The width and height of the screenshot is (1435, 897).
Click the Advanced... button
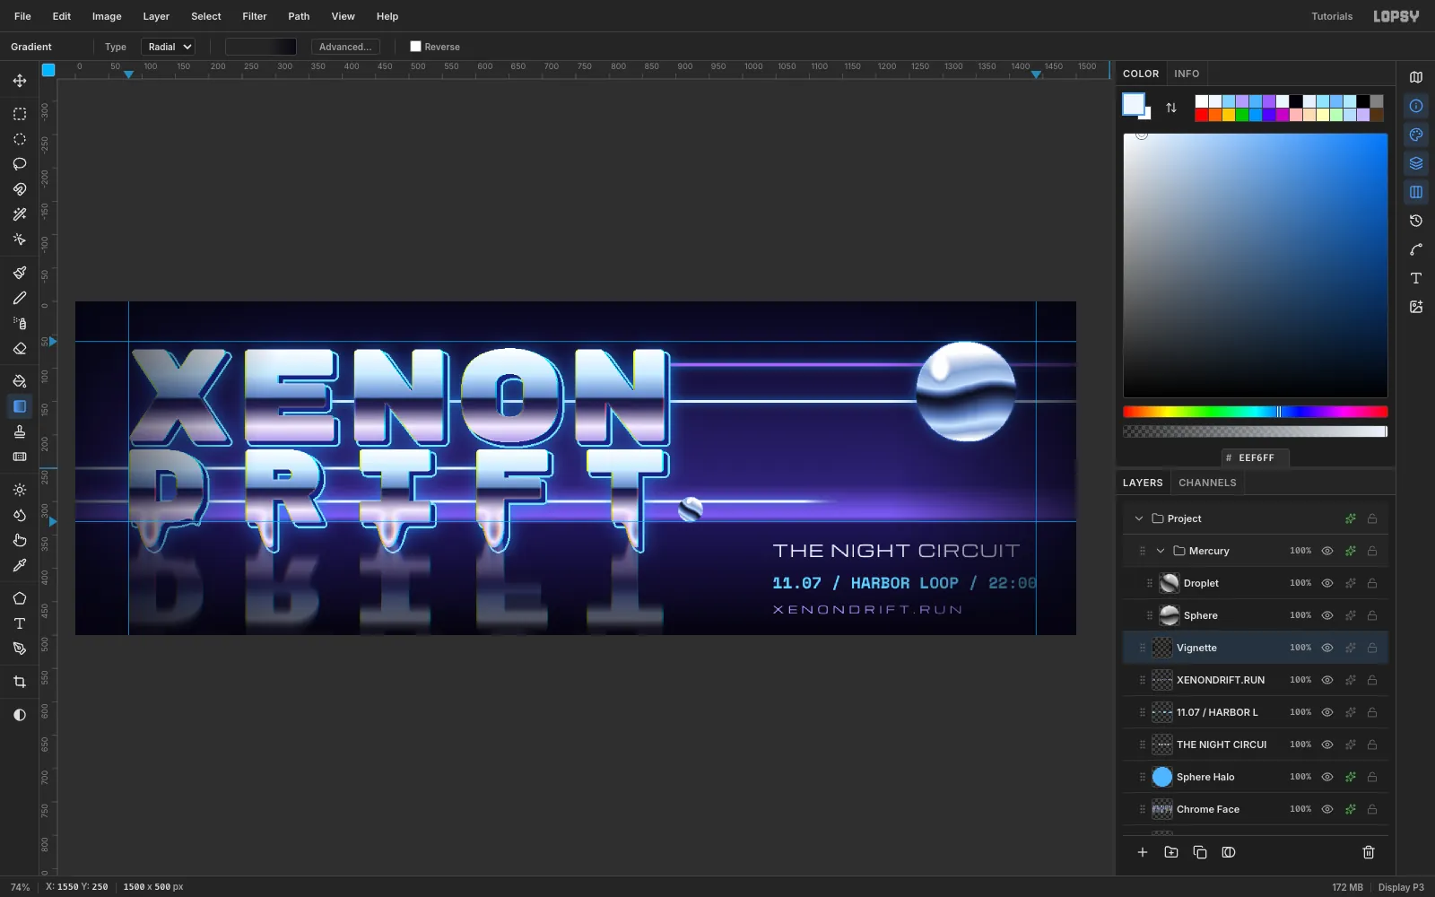(x=345, y=47)
